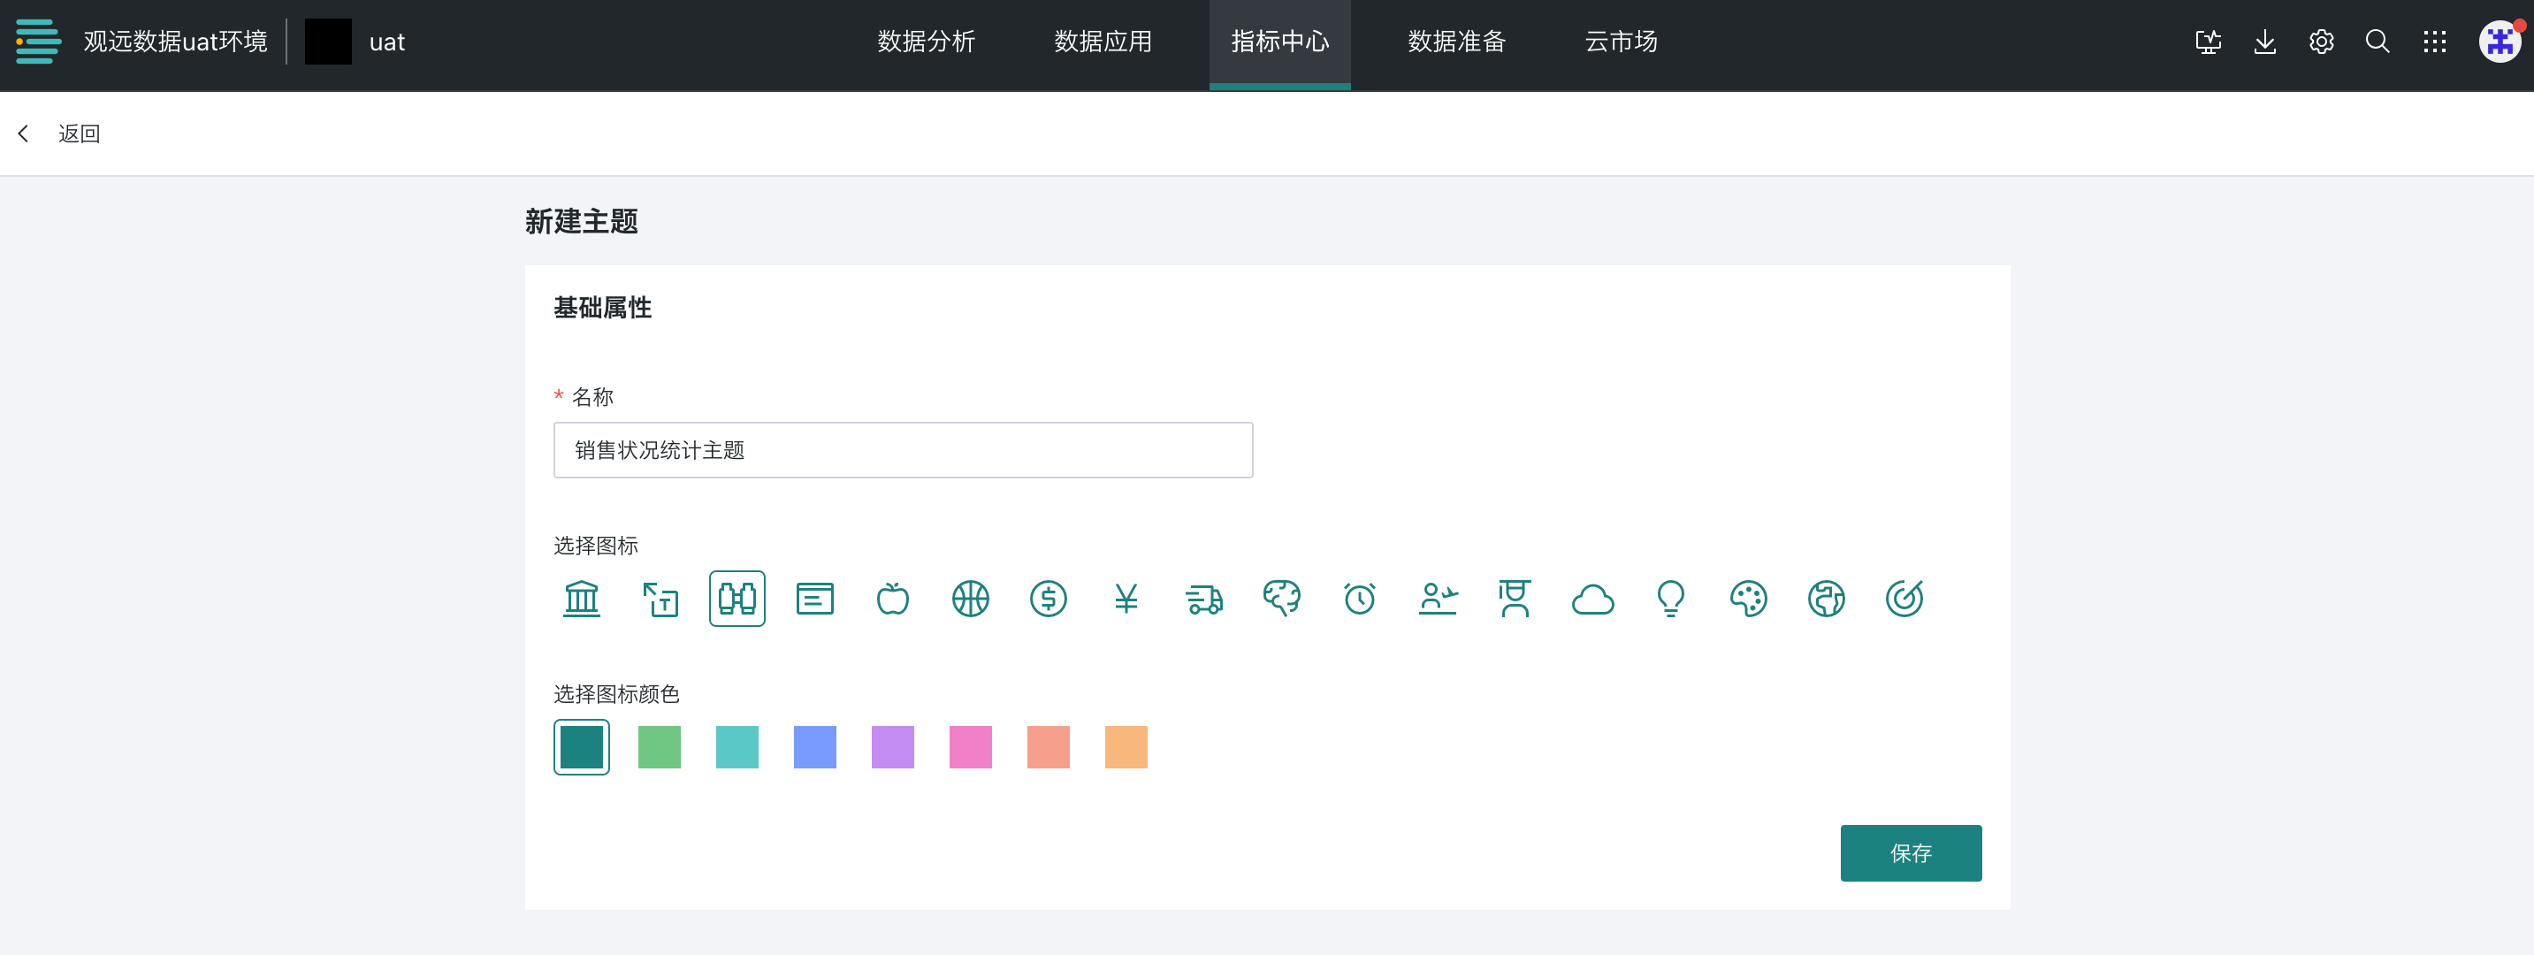Open search with the magnifier icon
The width and height of the screenshot is (2534, 955).
2378,42
